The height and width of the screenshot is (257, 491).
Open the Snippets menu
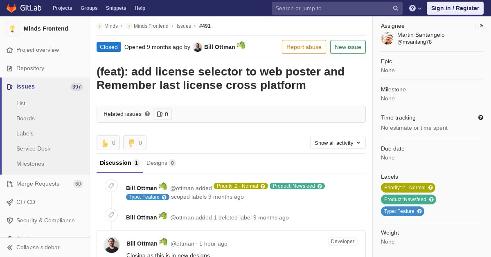click(x=116, y=8)
